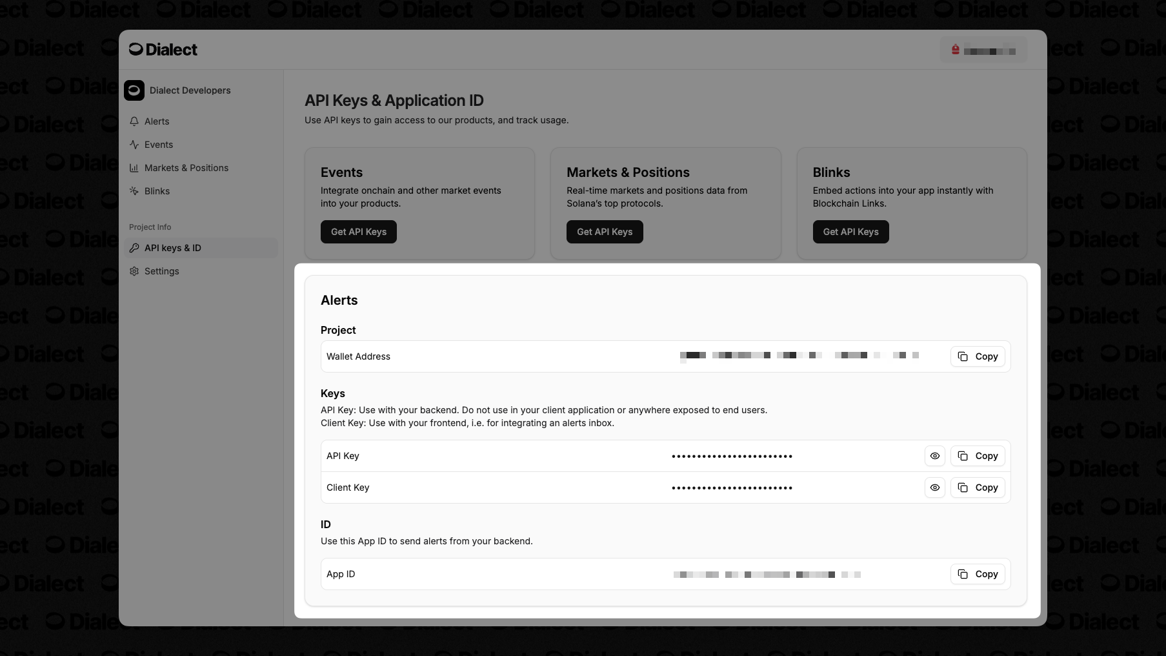Click the Project Info section label
The image size is (1166, 656).
coord(150,227)
